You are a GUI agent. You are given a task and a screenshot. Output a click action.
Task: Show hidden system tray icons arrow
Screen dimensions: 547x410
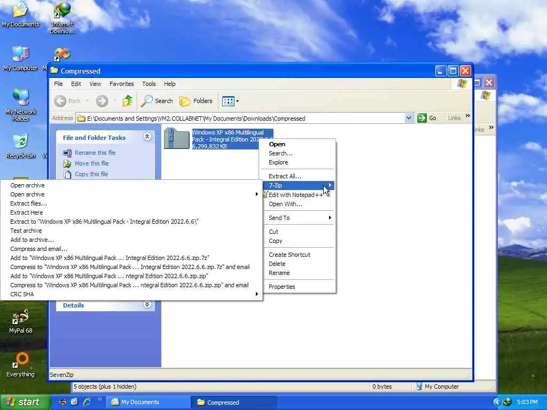497,403
